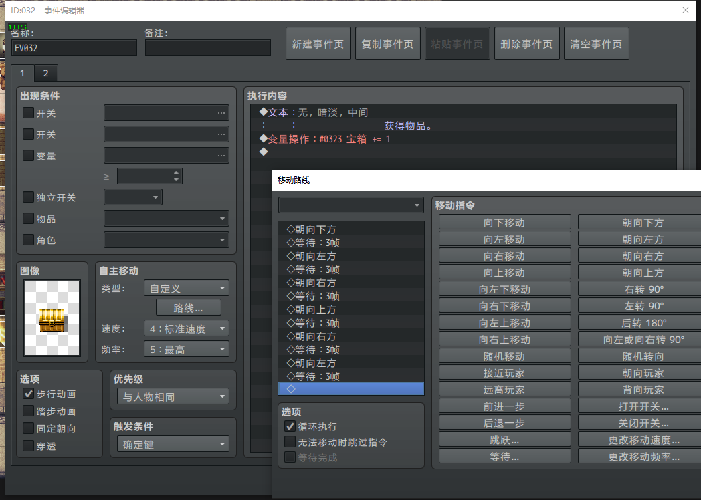Select the highlighted empty ◇ route row
701x500 pixels.
351,389
